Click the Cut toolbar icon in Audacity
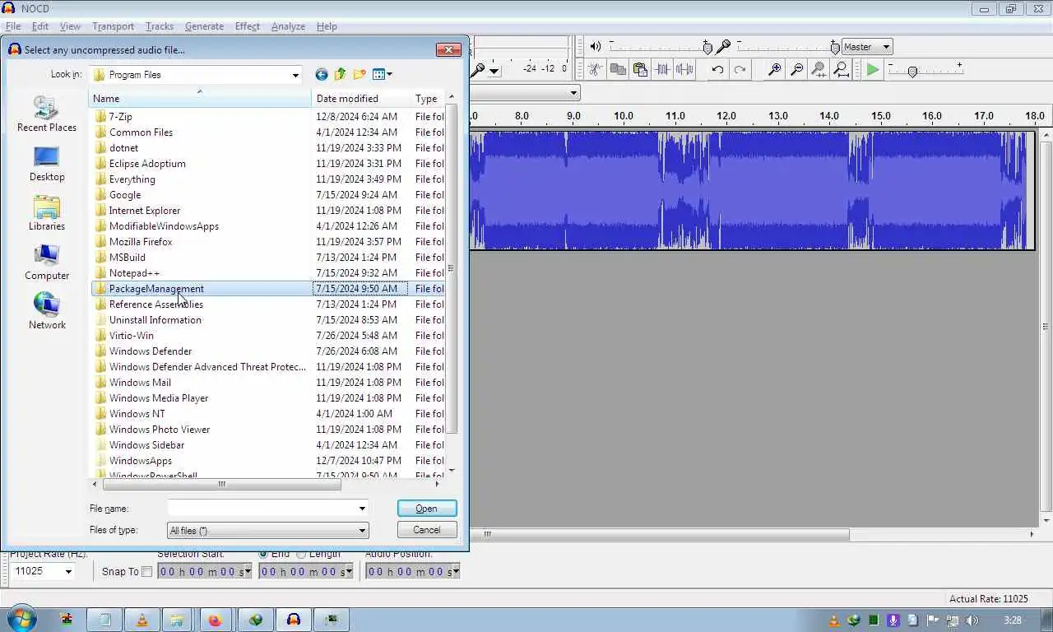Screen dimensions: 1053x632 click(x=595, y=70)
